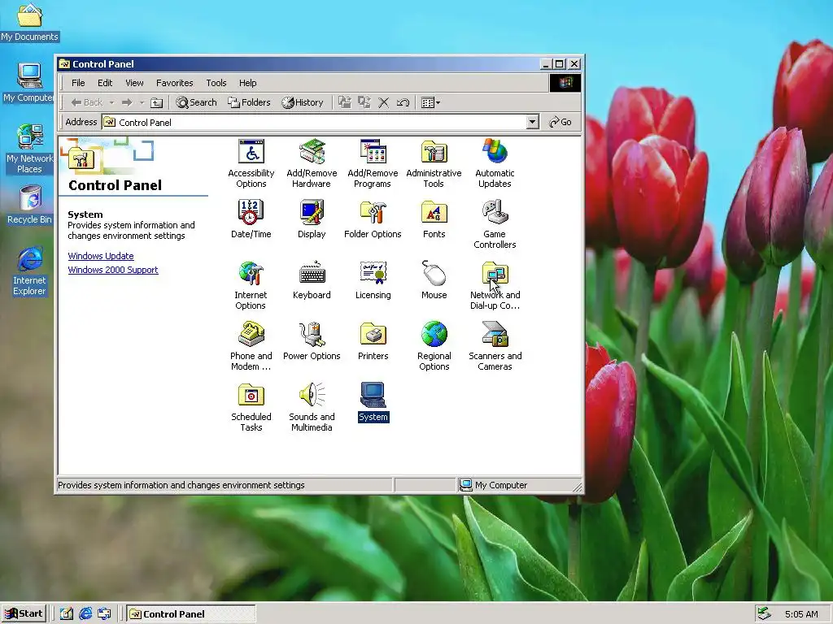Open the Printers folder icon

click(373, 335)
